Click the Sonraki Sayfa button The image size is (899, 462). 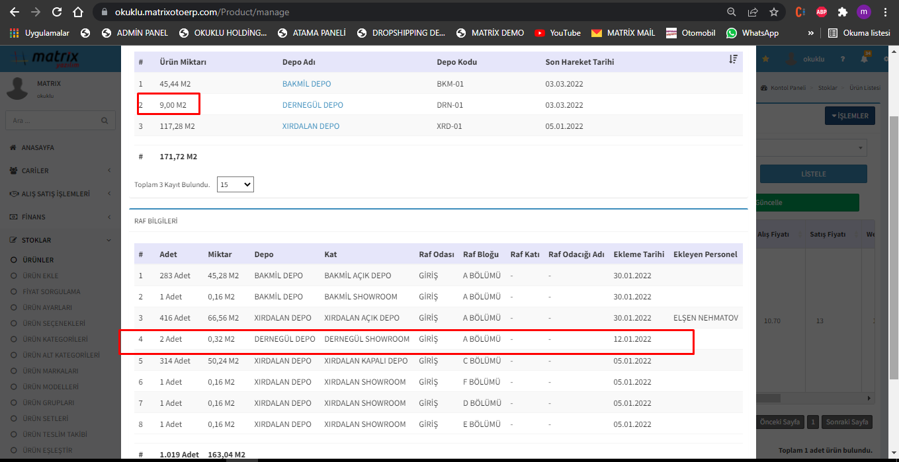[847, 422]
